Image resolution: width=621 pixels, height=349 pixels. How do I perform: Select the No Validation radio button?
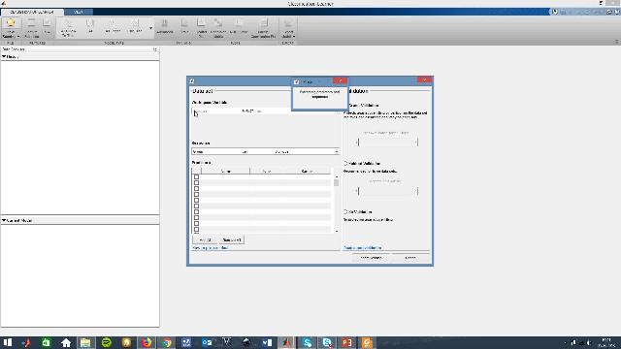click(345, 211)
